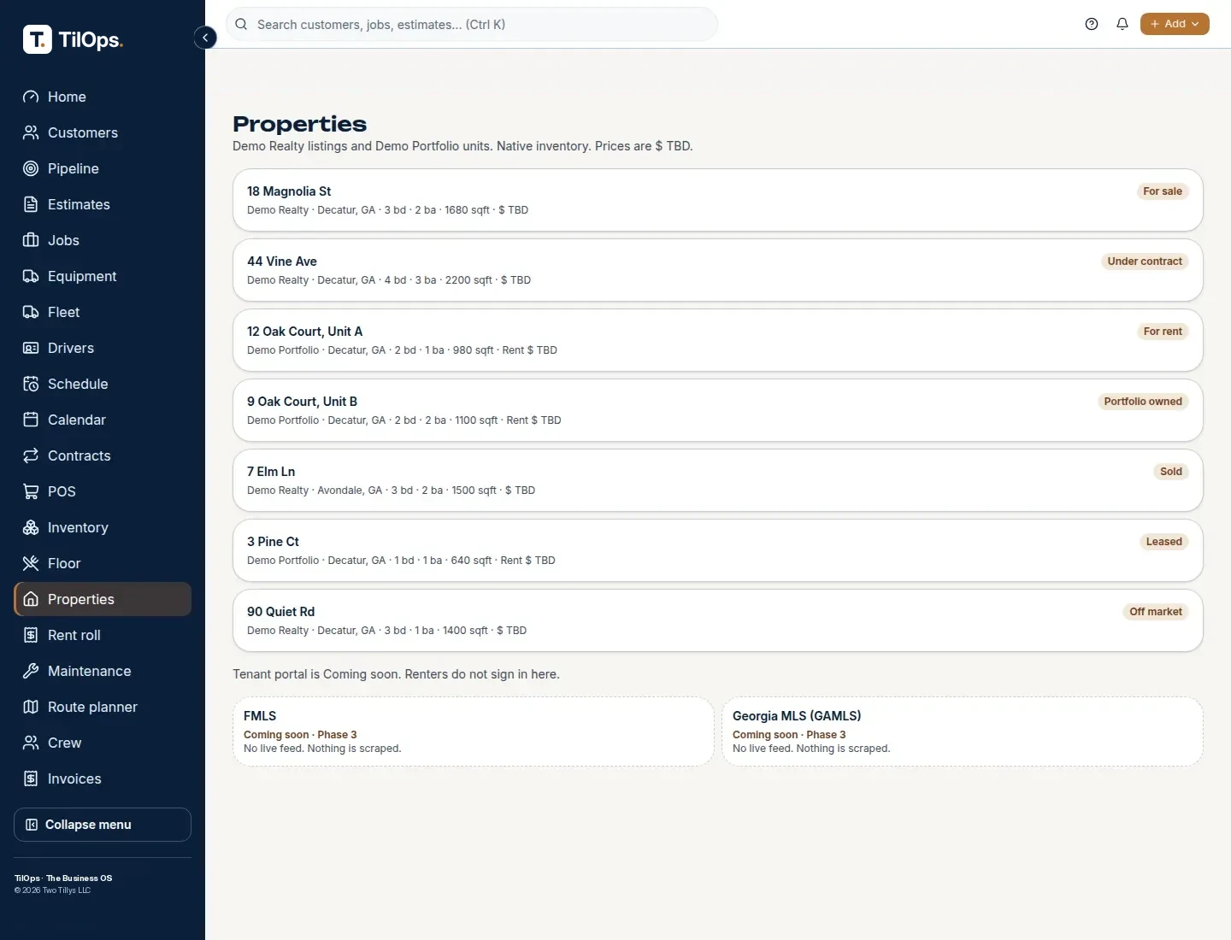The image size is (1231, 940).
Task: Click the Maintenance wrench icon
Action: [x=31, y=671]
